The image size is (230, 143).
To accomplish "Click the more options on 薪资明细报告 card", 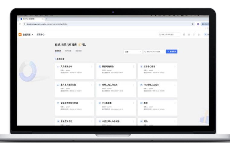I will pyautogui.click(x=133, y=67).
